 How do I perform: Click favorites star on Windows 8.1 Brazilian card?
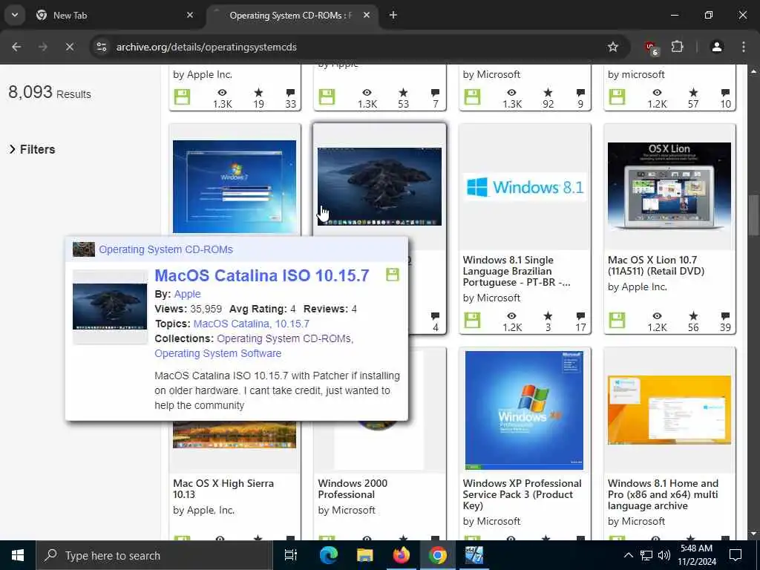548,316
